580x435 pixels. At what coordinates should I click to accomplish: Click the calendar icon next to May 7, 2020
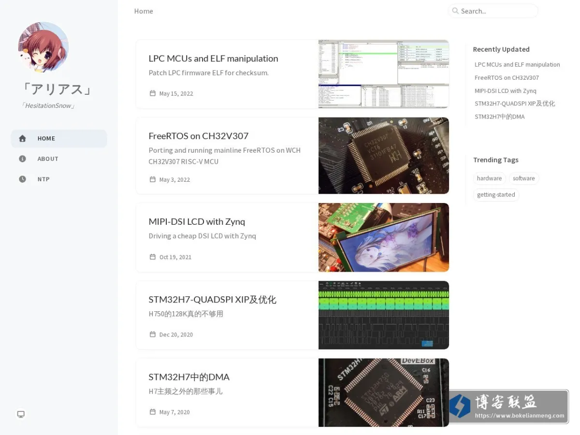point(153,412)
